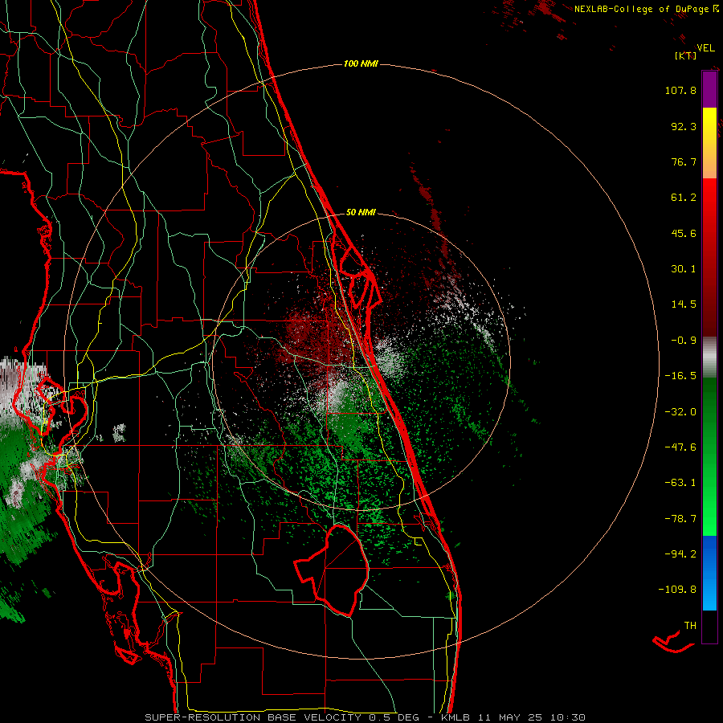Image resolution: width=723 pixels, height=723 pixels.
Task: Click the 14.5 velocity scale value
Action: pyautogui.click(x=684, y=304)
